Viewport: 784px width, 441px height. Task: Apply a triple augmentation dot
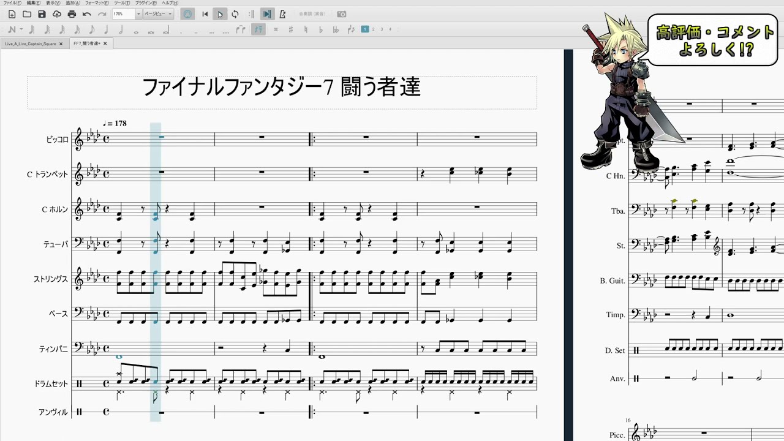211,32
